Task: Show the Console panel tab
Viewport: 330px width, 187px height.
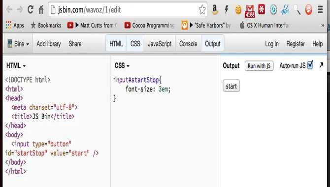Action: tap(188, 44)
